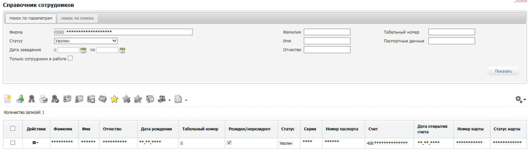Select the employee row checkbox

pyautogui.click(x=13, y=143)
